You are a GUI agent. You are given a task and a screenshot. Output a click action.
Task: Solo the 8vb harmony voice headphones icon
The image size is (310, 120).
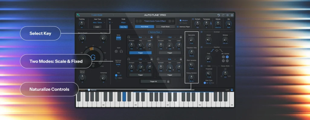(x=158, y=59)
